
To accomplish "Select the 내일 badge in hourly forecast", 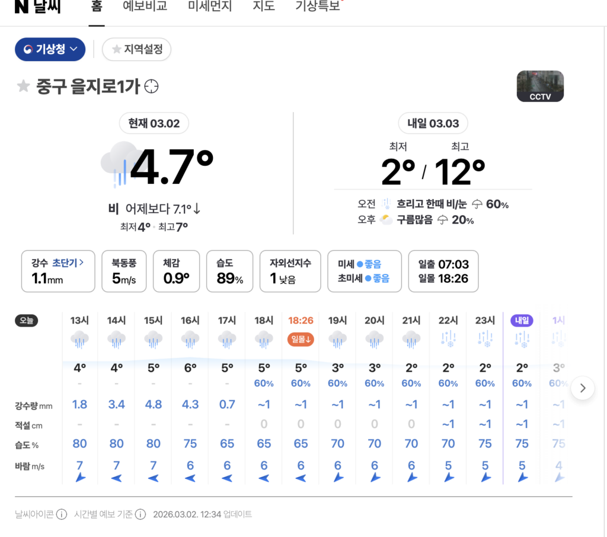I will coord(522,321).
